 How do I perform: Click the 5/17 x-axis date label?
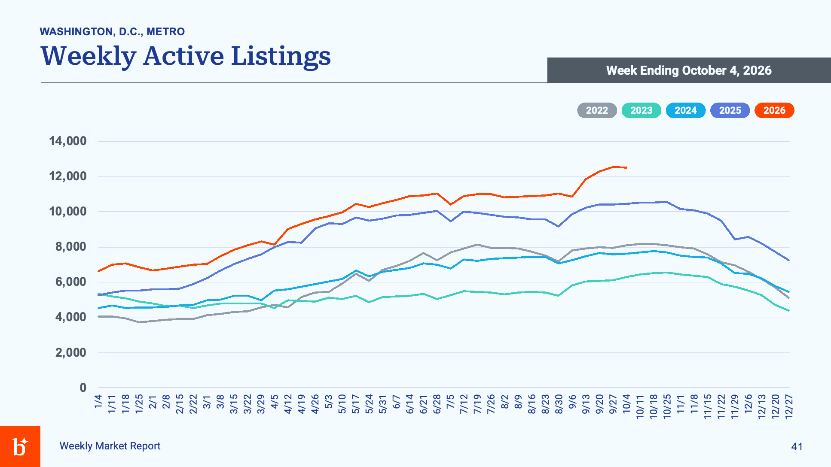point(356,404)
